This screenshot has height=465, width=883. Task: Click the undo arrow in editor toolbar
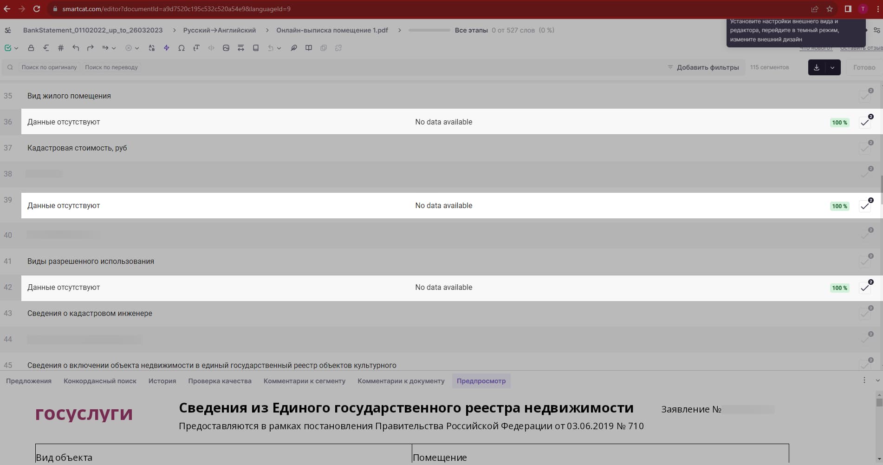(76, 48)
